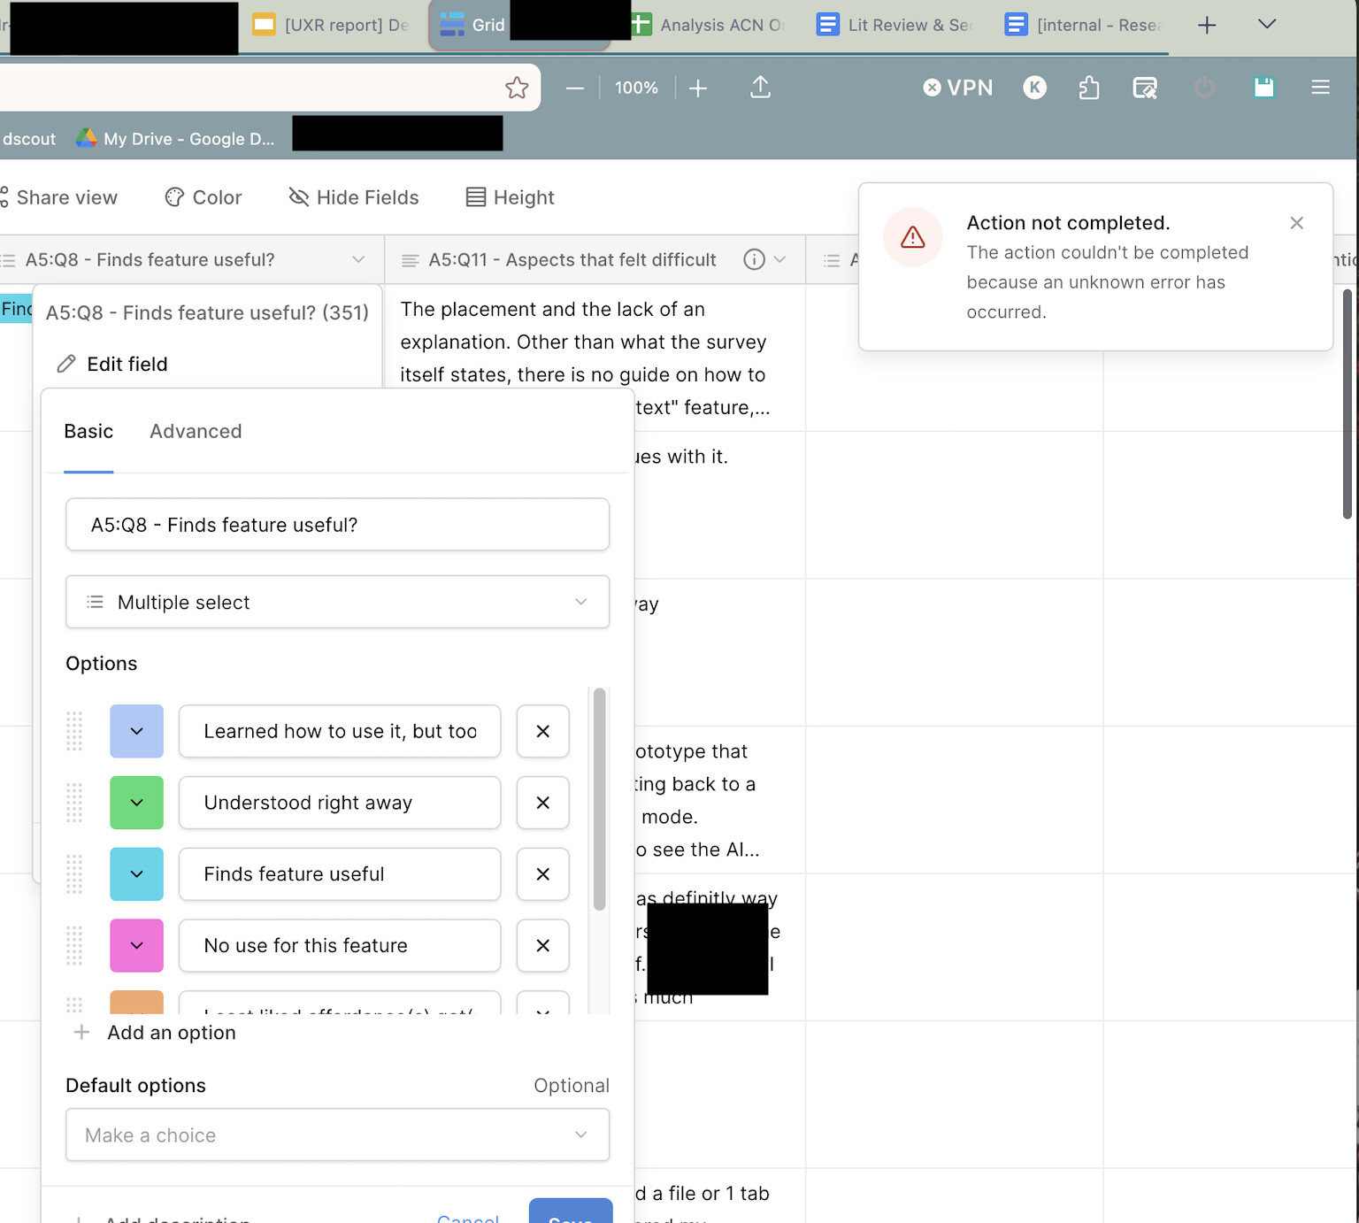Viewport: 1359px width, 1223px height.
Task: Open the browser extensions puzzle icon
Action: [1089, 88]
